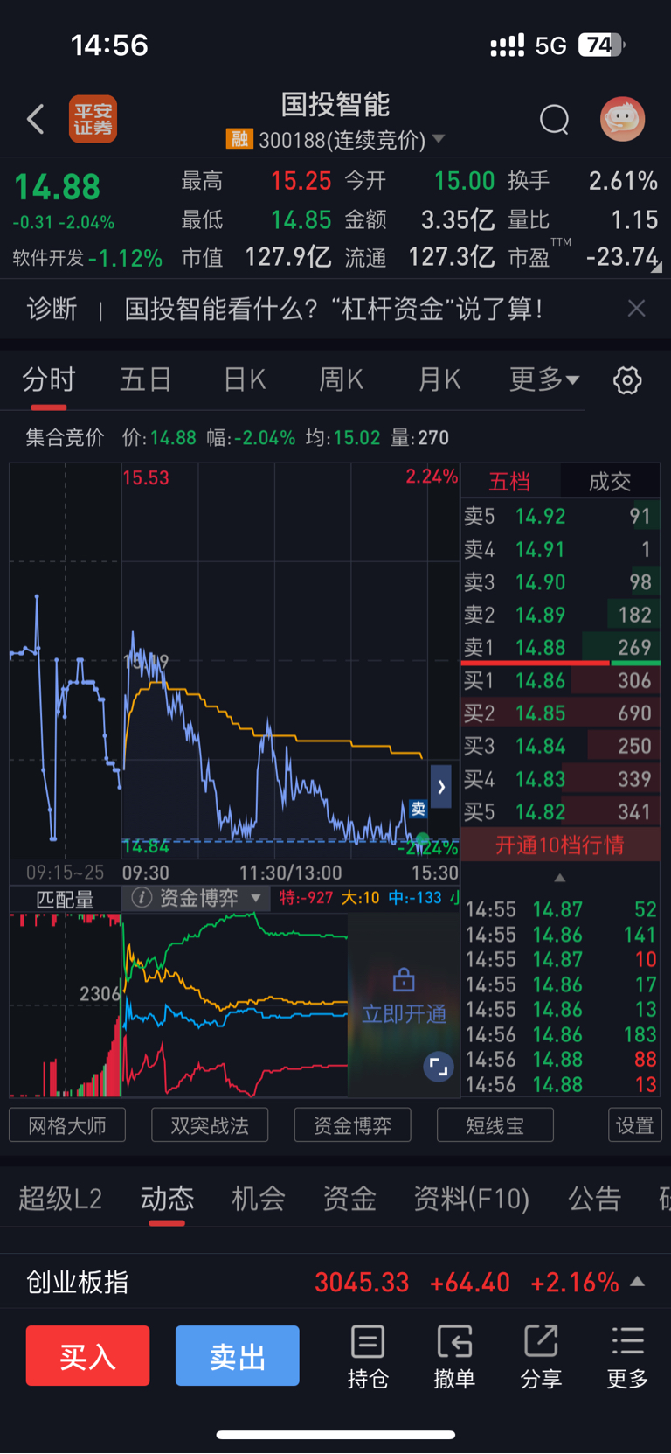Open 分享 share icon
Screen dimensions: 671x1454
pos(541,1357)
